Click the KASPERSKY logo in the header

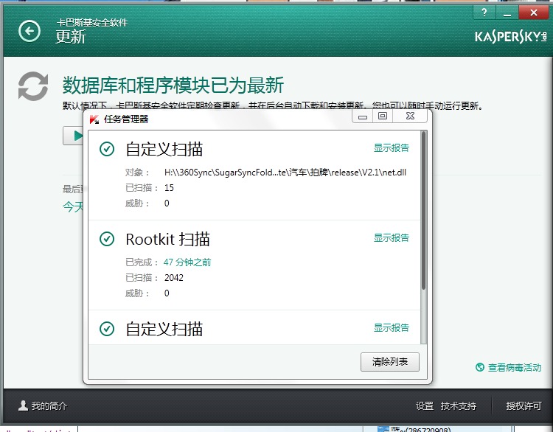(511, 37)
